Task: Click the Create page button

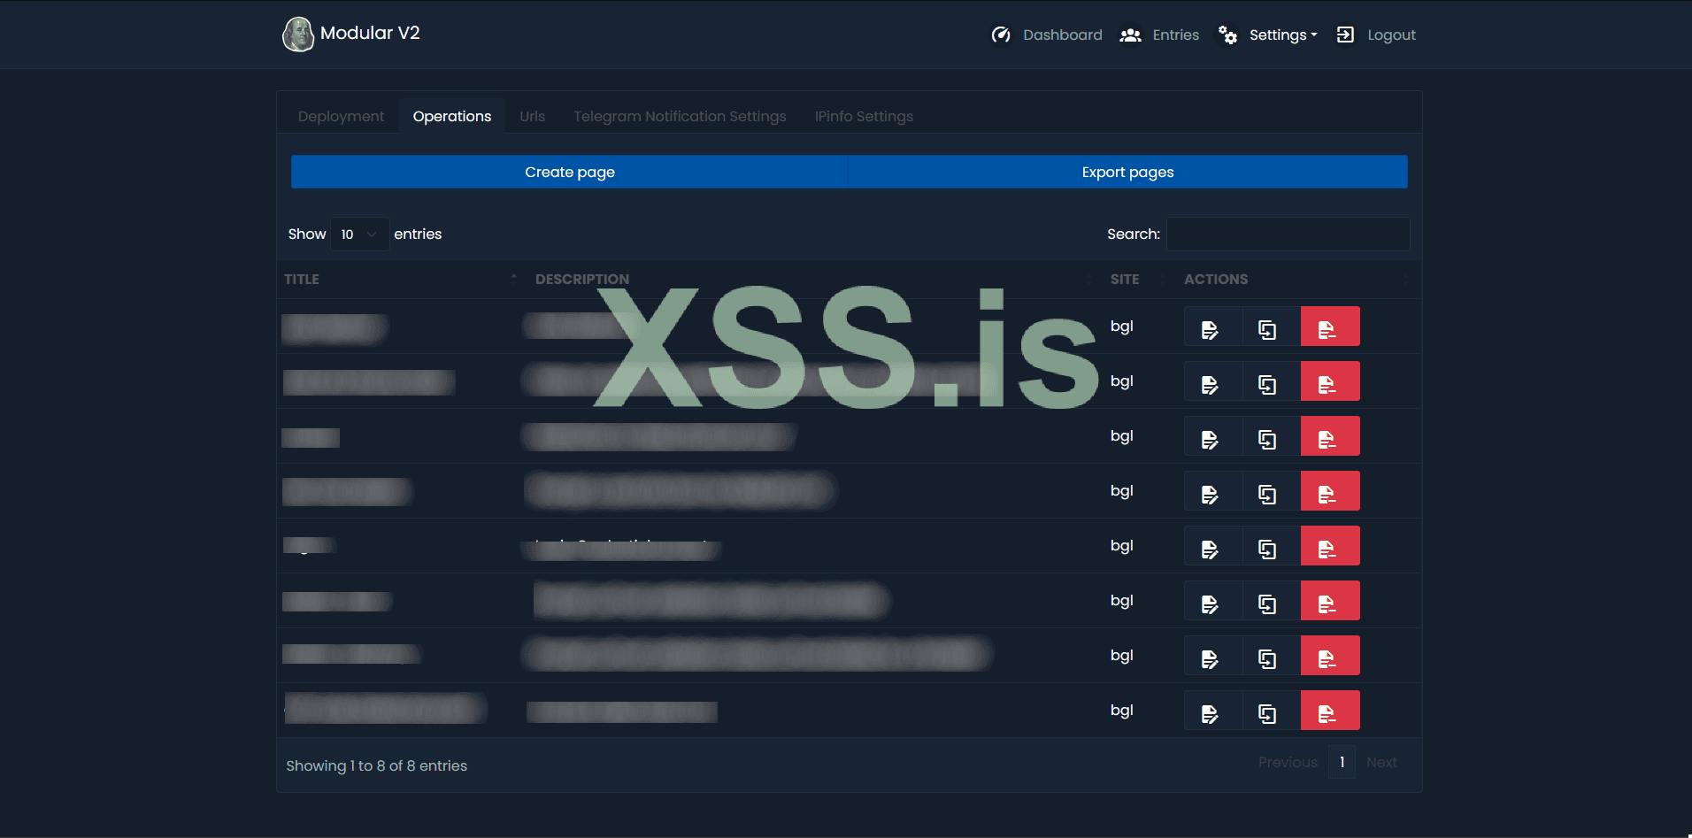Action: coord(570,172)
